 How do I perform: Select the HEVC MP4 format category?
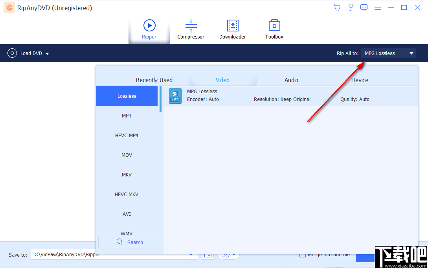click(127, 135)
